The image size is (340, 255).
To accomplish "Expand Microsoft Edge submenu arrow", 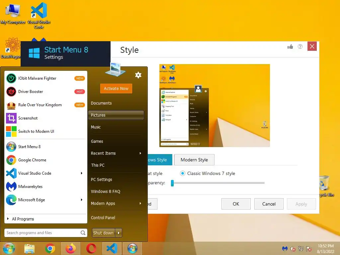I will [82, 200].
